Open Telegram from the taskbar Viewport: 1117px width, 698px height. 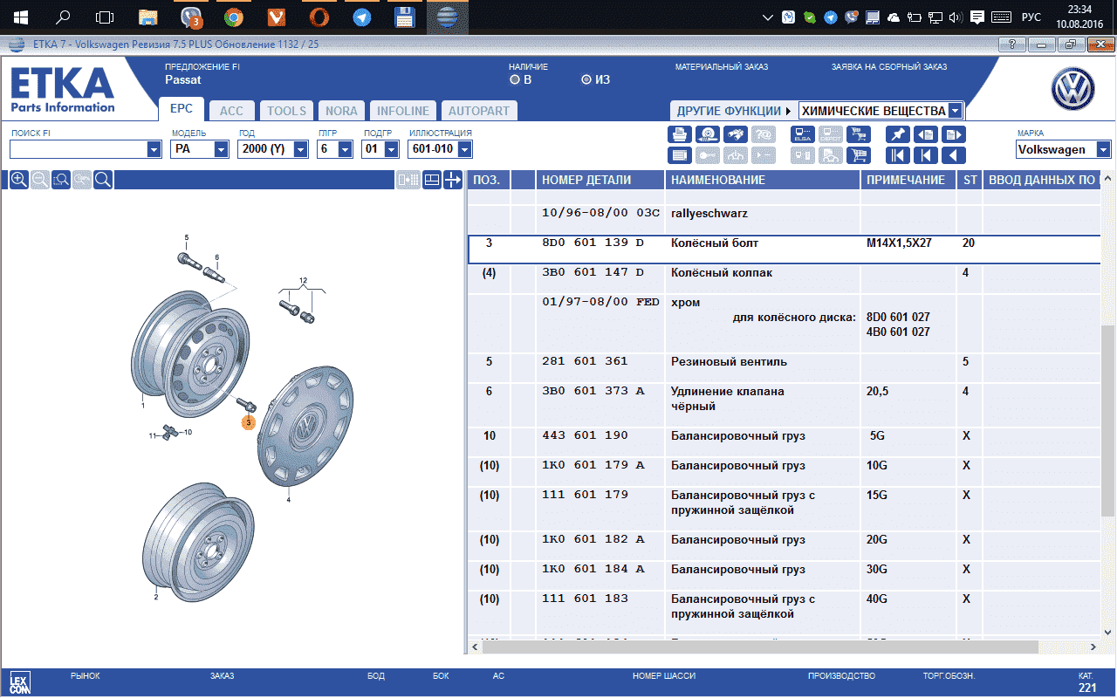tap(361, 17)
